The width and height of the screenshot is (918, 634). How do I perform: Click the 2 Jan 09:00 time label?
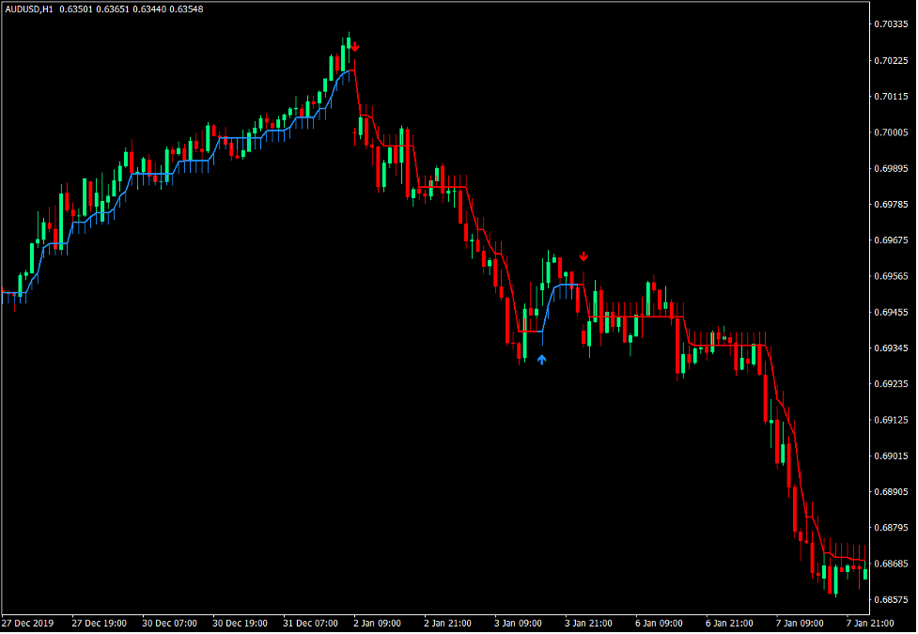click(378, 623)
